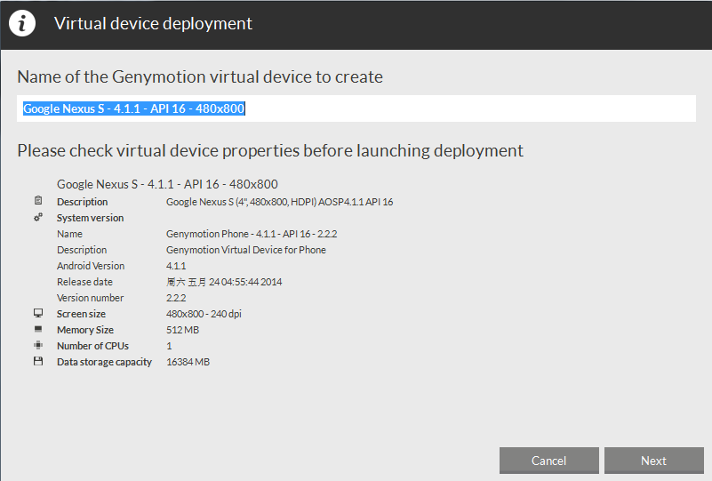Click the value 'Genymotion Virtual Device for Phone'

pyautogui.click(x=245, y=250)
